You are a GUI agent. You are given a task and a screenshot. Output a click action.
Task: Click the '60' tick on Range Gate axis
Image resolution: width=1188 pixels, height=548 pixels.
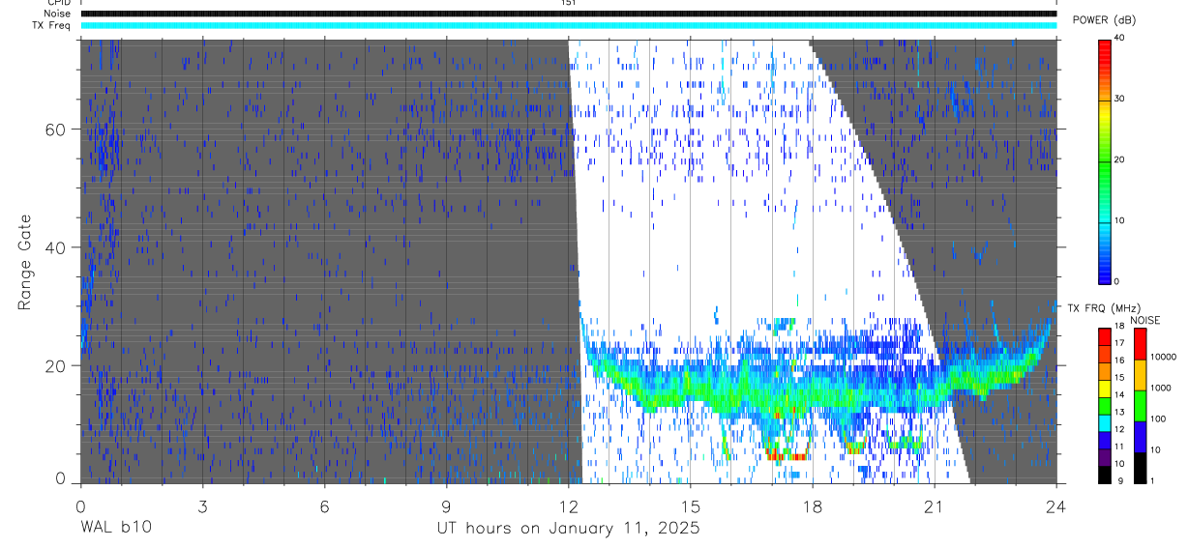(x=56, y=130)
